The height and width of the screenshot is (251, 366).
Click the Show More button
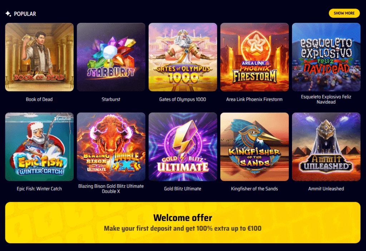tap(344, 13)
